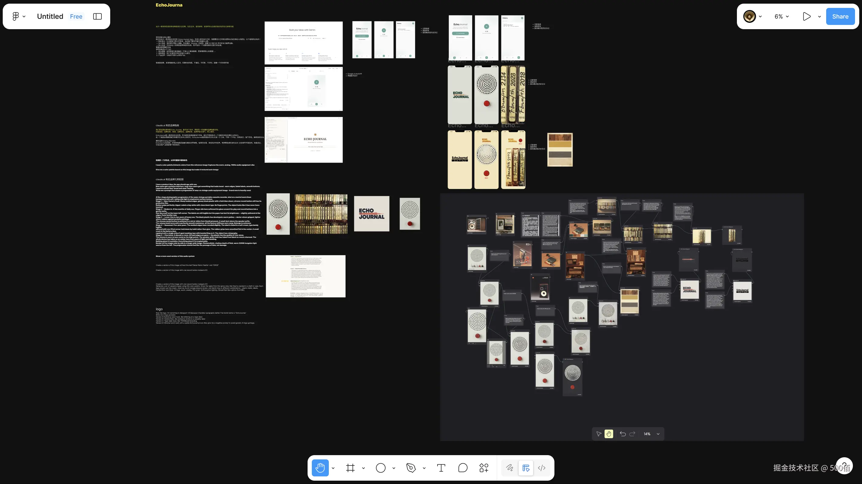
Task: Switch to Draw mode
Action: pos(509,468)
